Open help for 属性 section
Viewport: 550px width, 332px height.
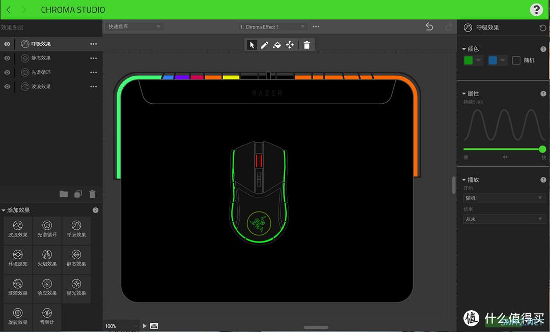543,94
